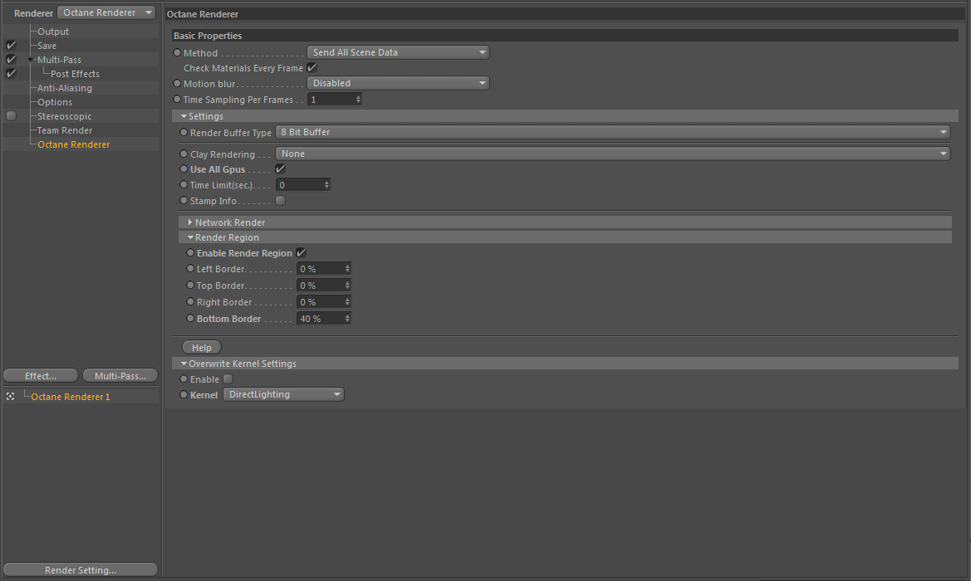Select Output in the render settings tree
Screen dimensions: 971x581
tap(52, 32)
